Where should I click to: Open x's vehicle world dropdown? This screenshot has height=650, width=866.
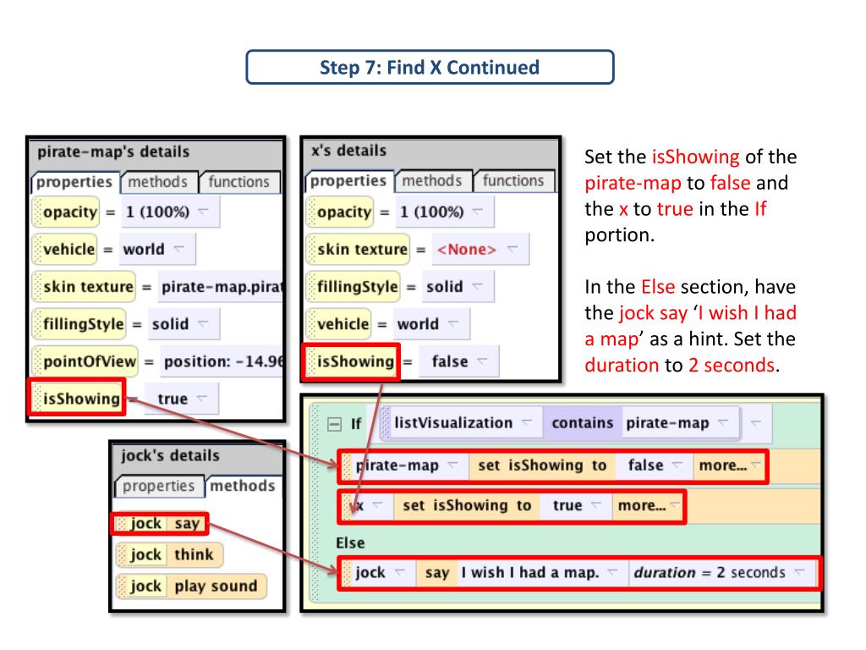pyautogui.click(x=431, y=324)
